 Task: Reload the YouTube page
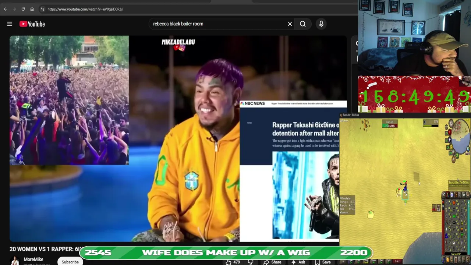click(23, 9)
